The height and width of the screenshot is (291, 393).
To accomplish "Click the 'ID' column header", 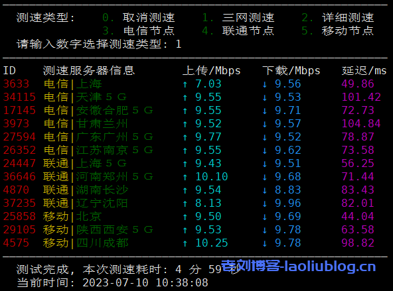I will click(9, 70).
